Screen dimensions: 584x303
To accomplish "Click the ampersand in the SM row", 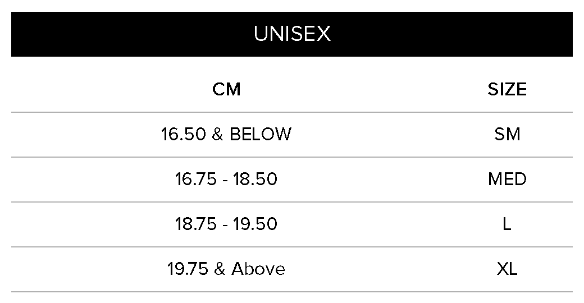I will [x=218, y=135].
